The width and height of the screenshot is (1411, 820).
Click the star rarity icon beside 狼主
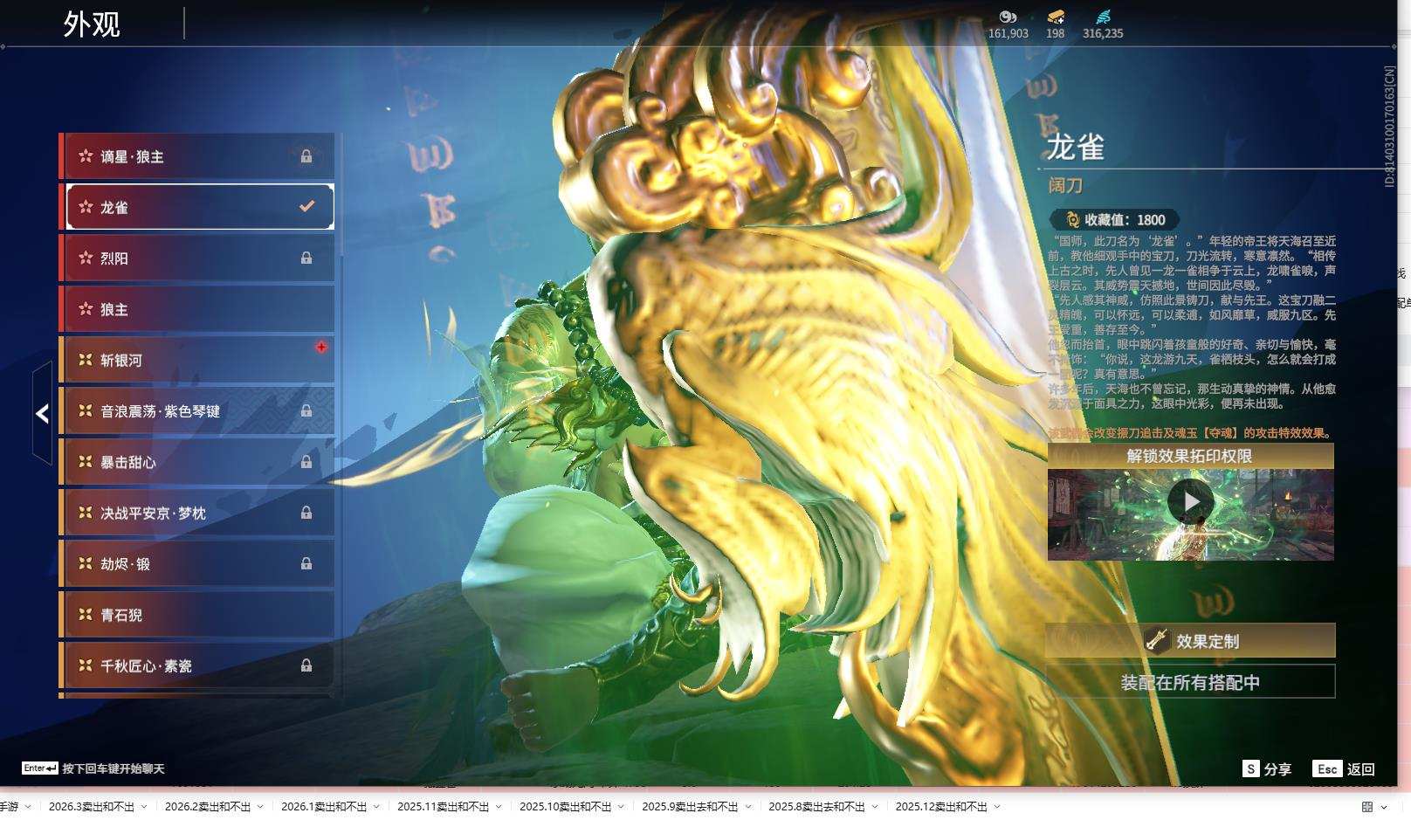click(86, 309)
